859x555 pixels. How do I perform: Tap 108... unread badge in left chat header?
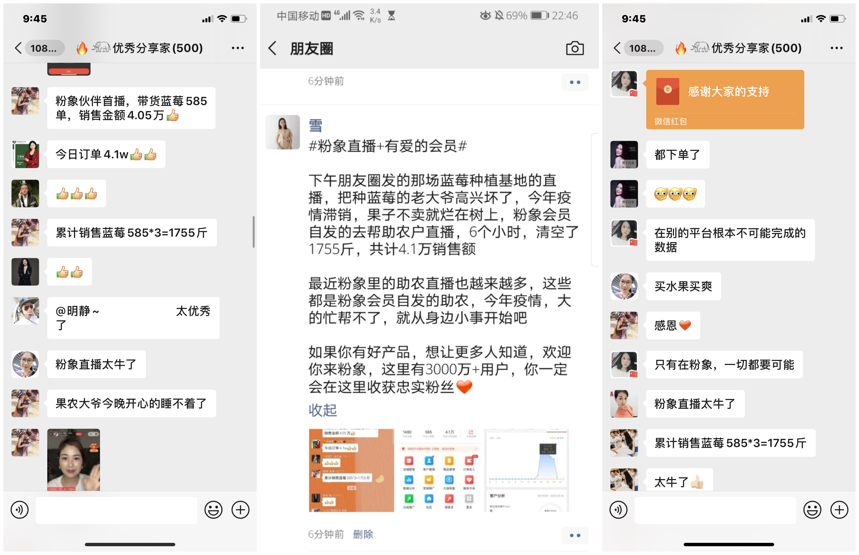pos(45,48)
